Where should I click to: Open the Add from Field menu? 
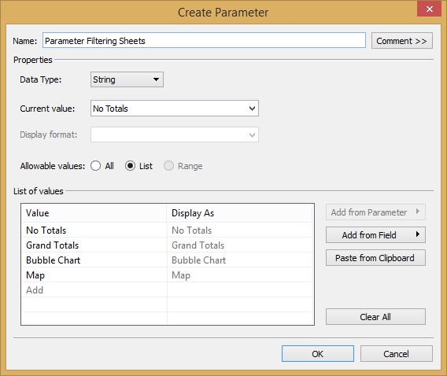tap(375, 235)
